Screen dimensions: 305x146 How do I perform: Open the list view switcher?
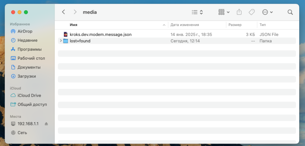[x=197, y=12]
